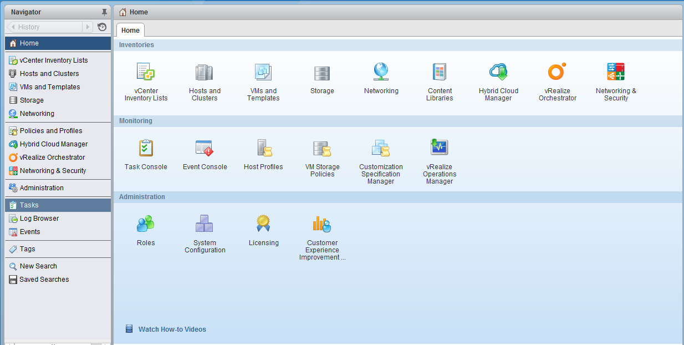Open Host Profiles icon

tap(263, 148)
